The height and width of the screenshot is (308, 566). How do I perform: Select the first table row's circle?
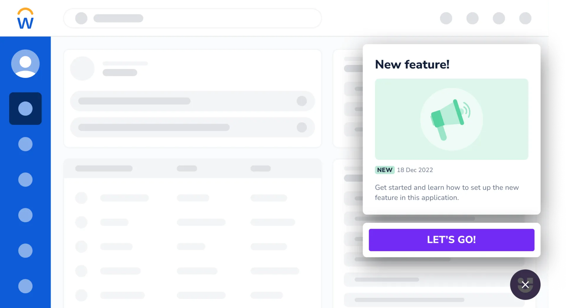[x=81, y=198]
